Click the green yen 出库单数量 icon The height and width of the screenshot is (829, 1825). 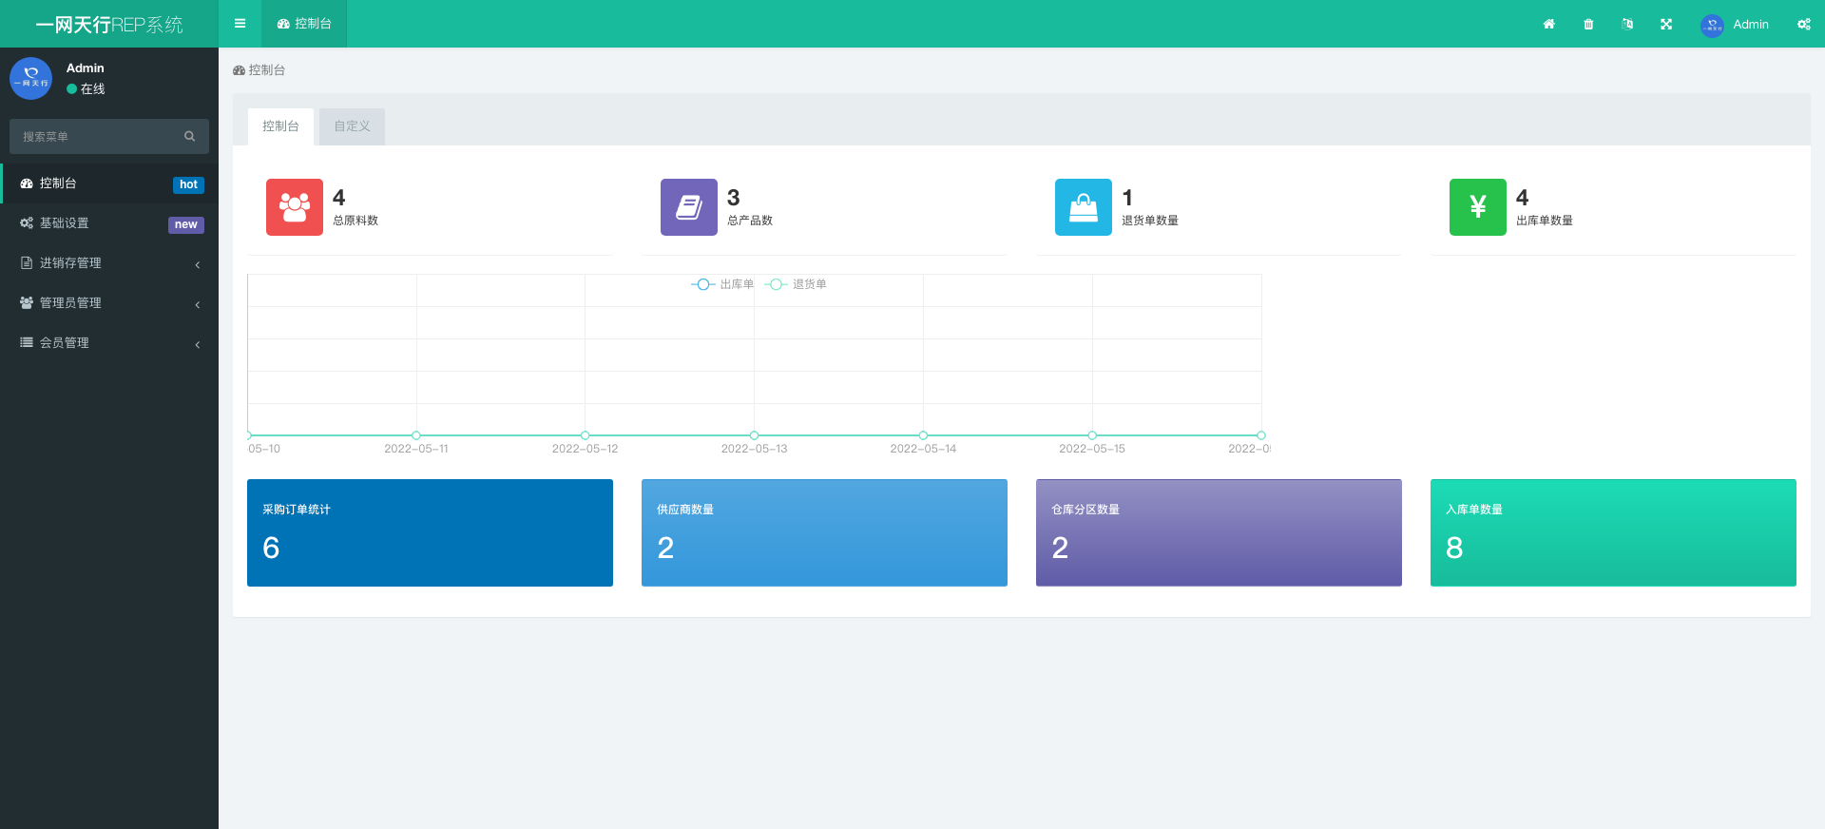coord(1477,207)
